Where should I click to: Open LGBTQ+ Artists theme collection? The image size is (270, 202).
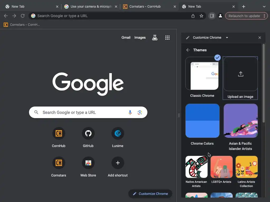coord(221,170)
